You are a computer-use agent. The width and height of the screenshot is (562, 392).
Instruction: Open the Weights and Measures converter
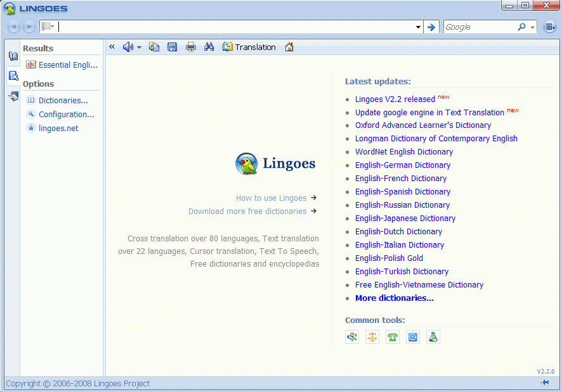372,336
